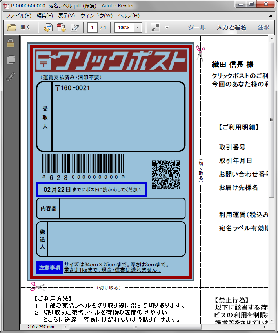Click the 取引番号 label text

(x=232, y=147)
